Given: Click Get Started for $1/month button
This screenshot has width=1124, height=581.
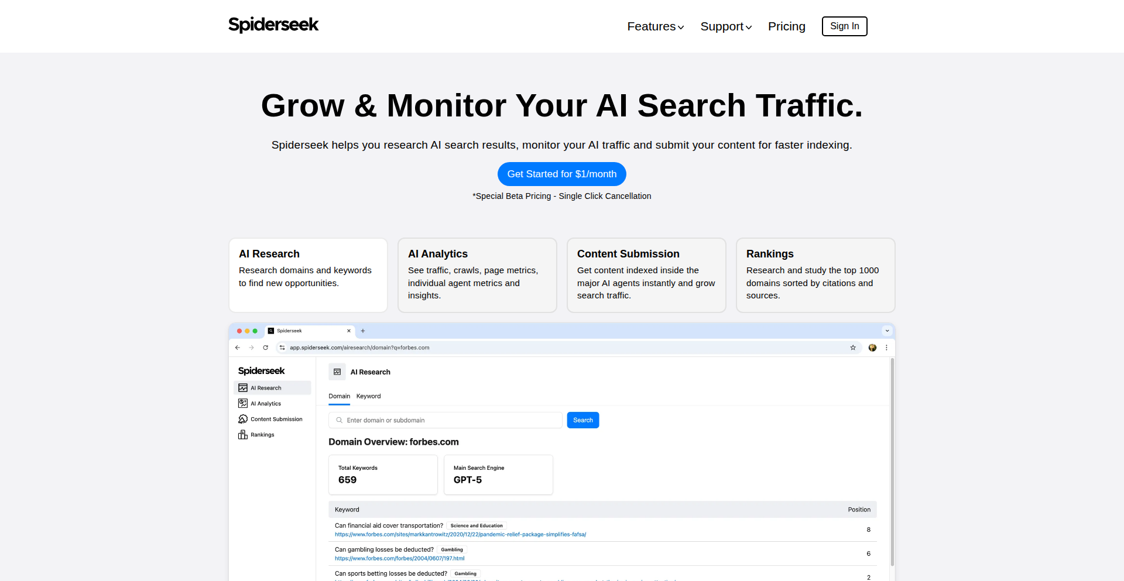Looking at the screenshot, I should [561, 174].
